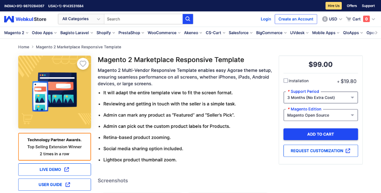
Task: Expand the USD currency selector
Action: [332, 19]
